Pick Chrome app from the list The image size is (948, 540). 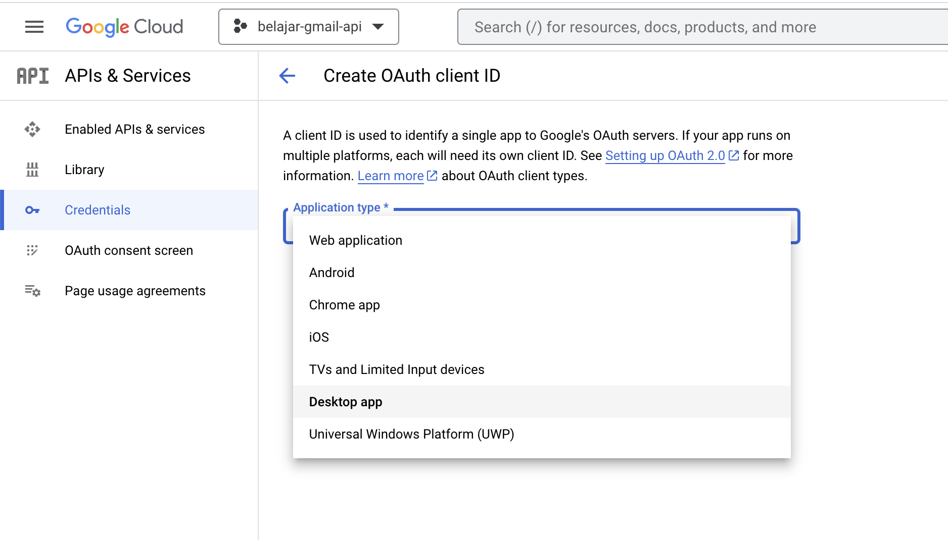(x=542, y=305)
